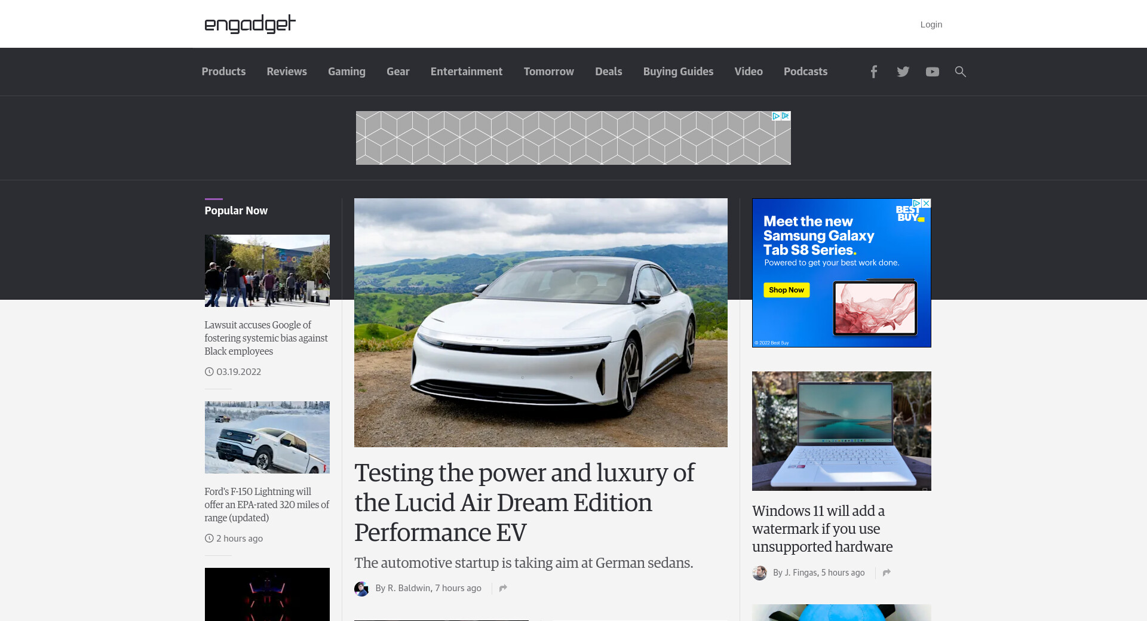Screen dimensions: 1147x621
Task: Click the Popular Now heading
Action: pos(236,211)
